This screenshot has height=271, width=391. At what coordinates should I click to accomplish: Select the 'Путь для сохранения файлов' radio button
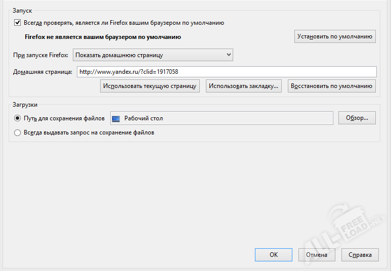click(18, 118)
